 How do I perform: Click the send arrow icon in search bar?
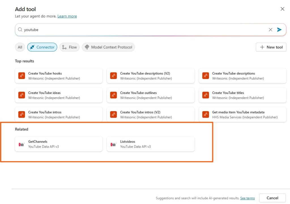(x=279, y=30)
